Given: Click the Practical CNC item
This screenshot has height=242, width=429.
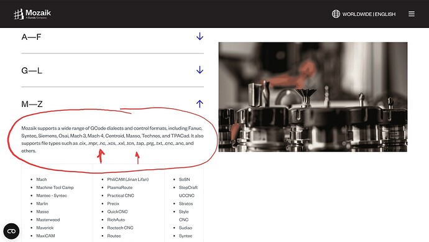Looking at the screenshot, I should coord(121,195).
